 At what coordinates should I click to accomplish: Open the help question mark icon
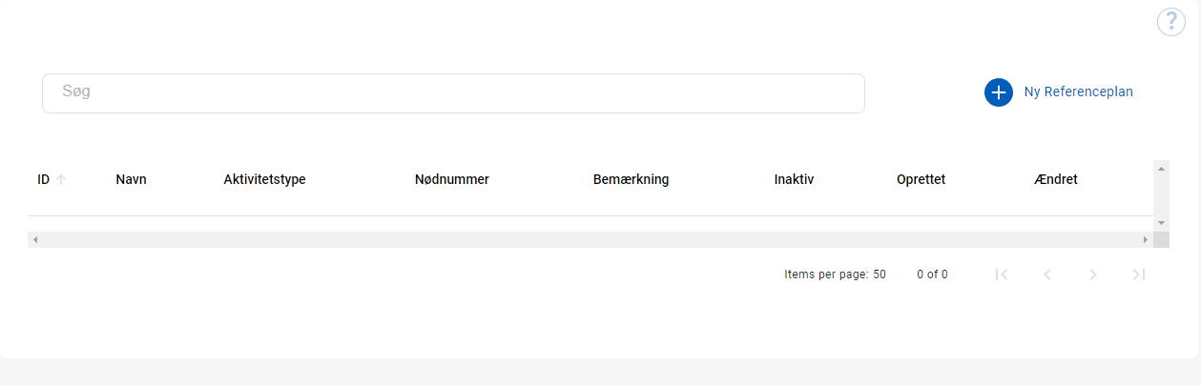coord(1170,22)
